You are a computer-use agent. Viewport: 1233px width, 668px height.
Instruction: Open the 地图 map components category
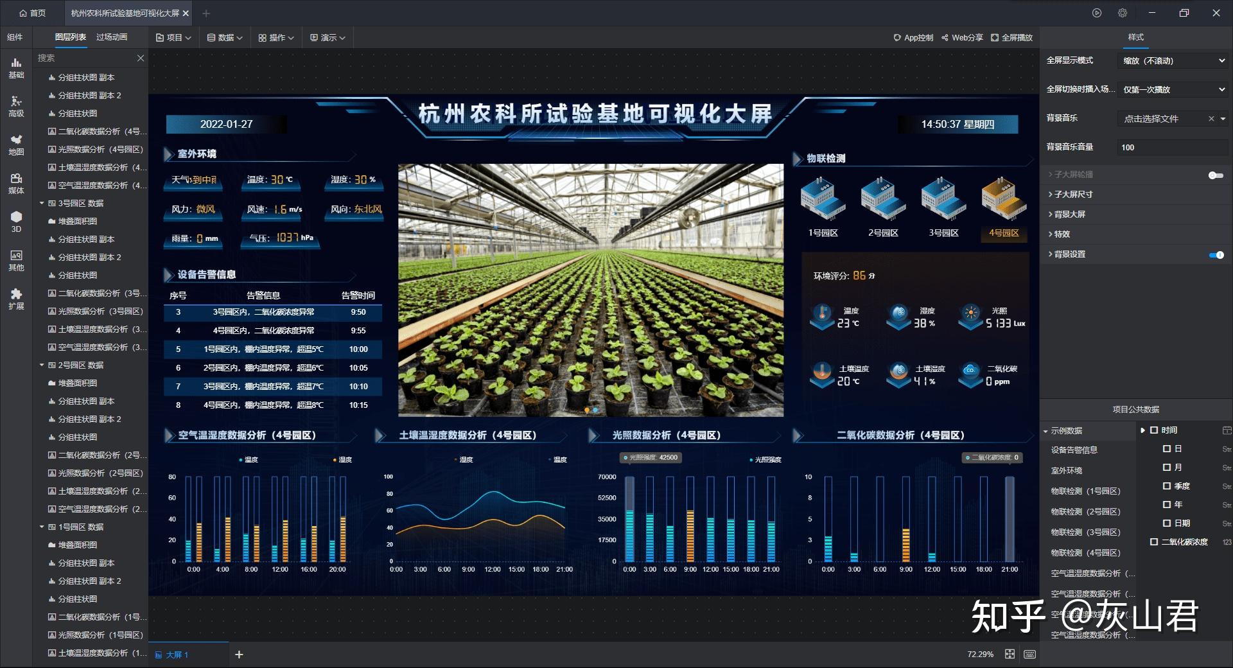tap(16, 145)
